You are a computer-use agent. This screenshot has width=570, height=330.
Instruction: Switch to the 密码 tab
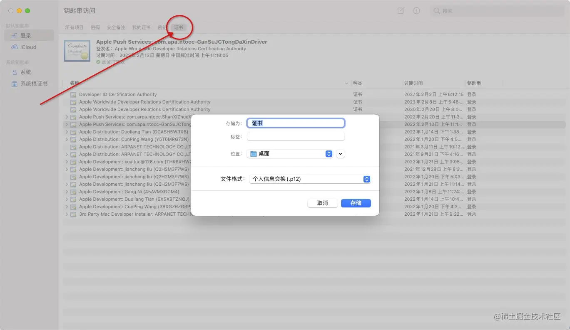coord(95,27)
